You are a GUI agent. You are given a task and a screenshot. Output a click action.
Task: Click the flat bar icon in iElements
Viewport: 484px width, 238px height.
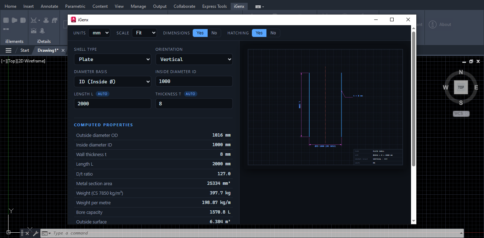[6, 29]
